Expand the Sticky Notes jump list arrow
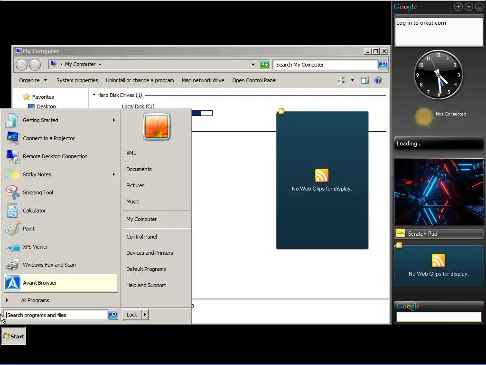Screen dimensions: 486x365 [114, 174]
